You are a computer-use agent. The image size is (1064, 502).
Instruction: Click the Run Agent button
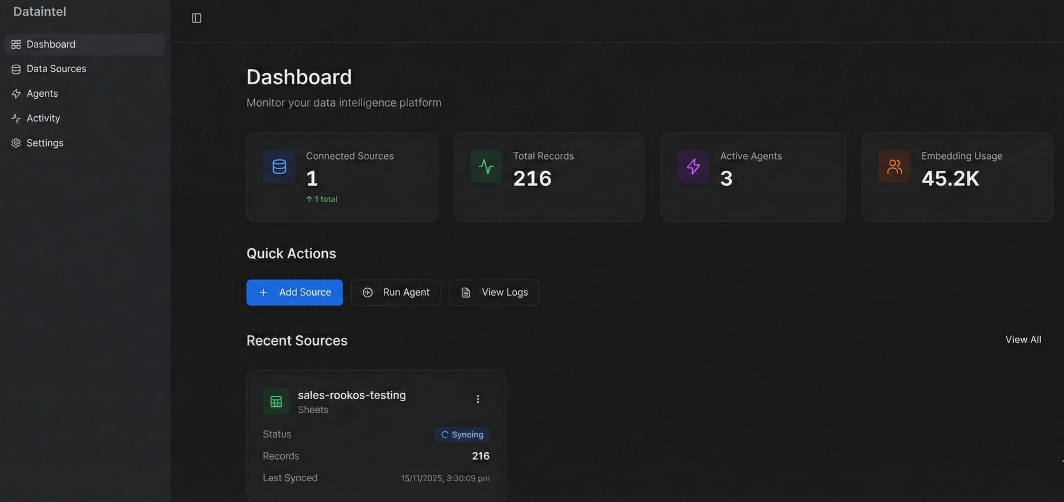pos(395,292)
